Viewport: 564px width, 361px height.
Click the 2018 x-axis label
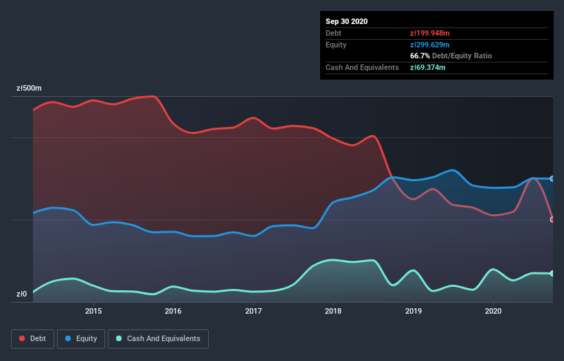(333, 311)
